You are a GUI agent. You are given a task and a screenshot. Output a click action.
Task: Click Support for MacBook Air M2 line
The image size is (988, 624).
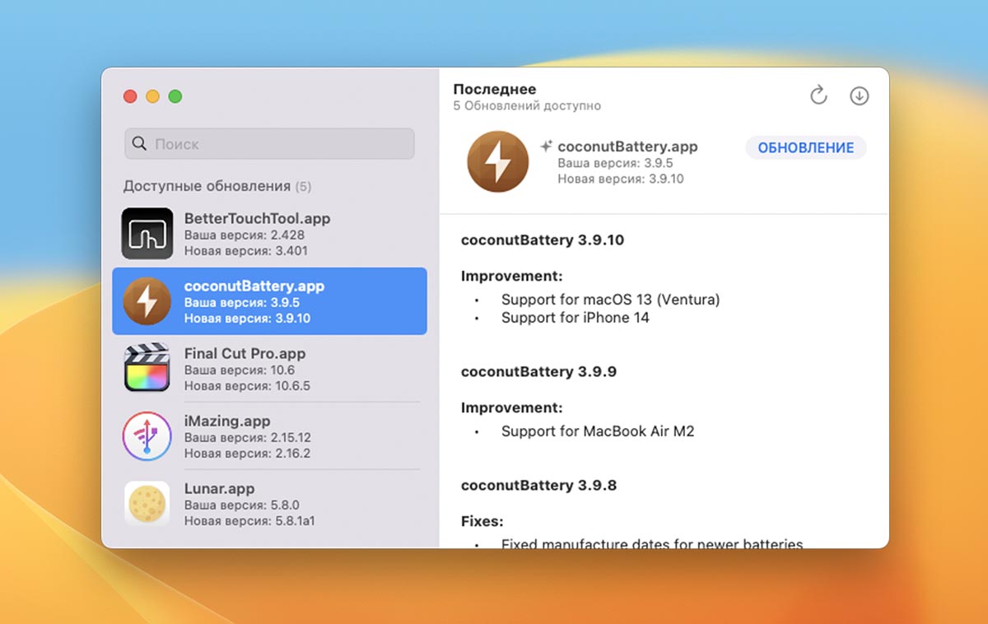coord(598,431)
